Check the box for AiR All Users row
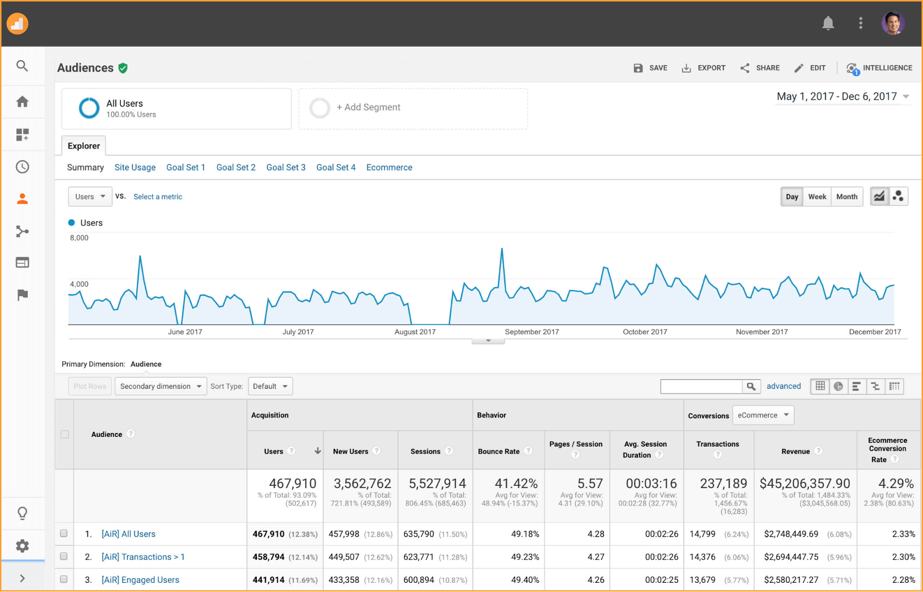Viewport: 923px width, 592px height. coord(64,534)
